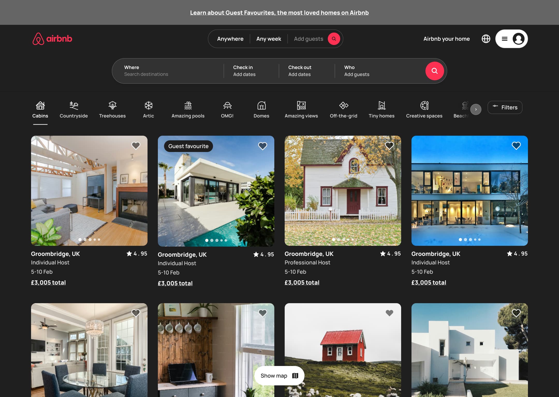Screen dimensions: 559x397
Task: Select the Countryside category
Action: tap(74, 110)
